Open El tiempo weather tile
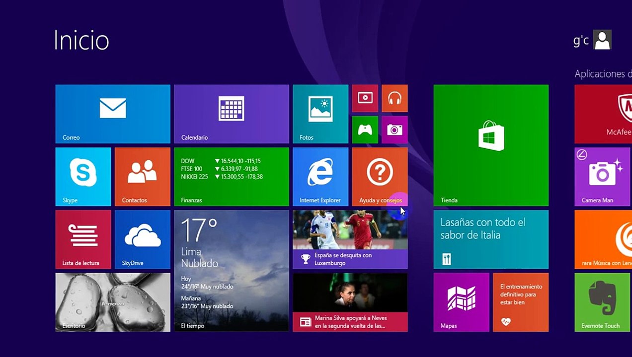The height and width of the screenshot is (357, 632). 232,271
